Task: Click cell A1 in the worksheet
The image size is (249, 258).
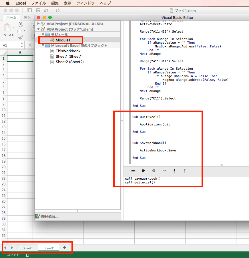Action: [x=20, y=58]
